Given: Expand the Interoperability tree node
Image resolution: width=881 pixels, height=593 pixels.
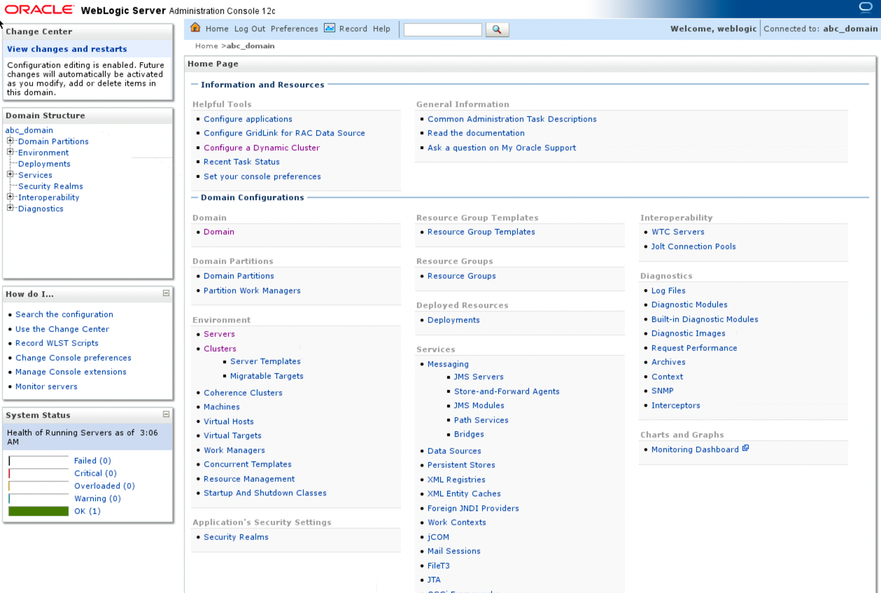Looking at the screenshot, I should click(x=10, y=197).
